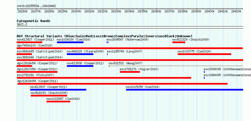Click the nsv1015259 (Coe2014) blue gain bar
This screenshot has width=251, height=121.
point(184,90)
